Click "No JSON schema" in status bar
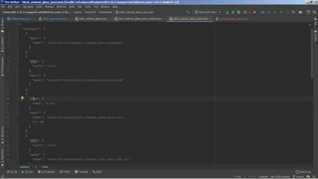 pos(280,177)
